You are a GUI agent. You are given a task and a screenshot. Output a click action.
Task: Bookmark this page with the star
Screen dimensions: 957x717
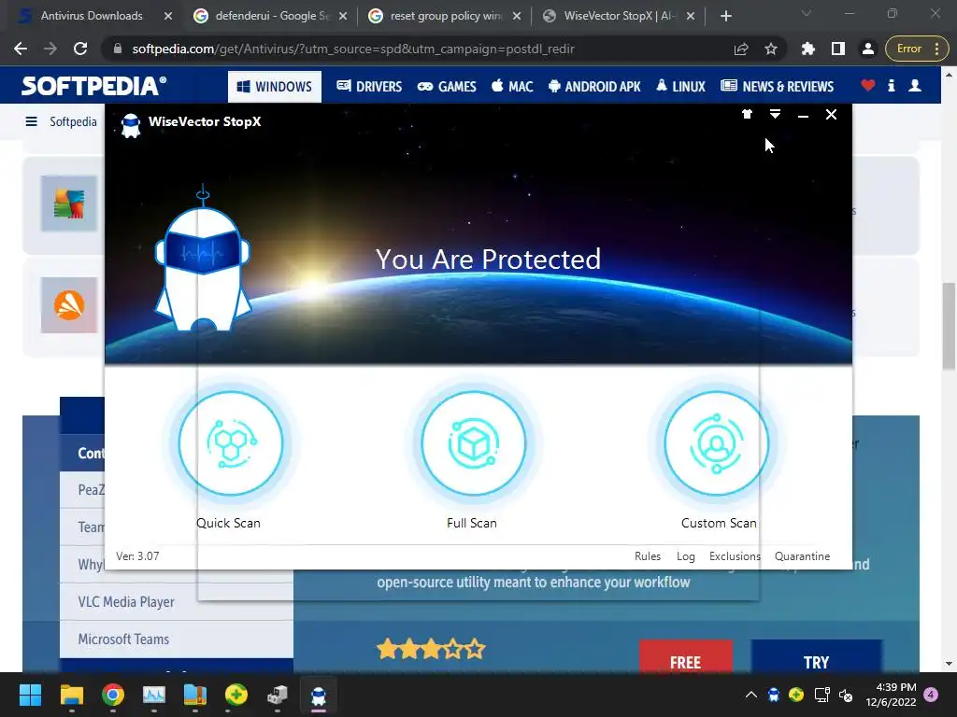point(771,49)
